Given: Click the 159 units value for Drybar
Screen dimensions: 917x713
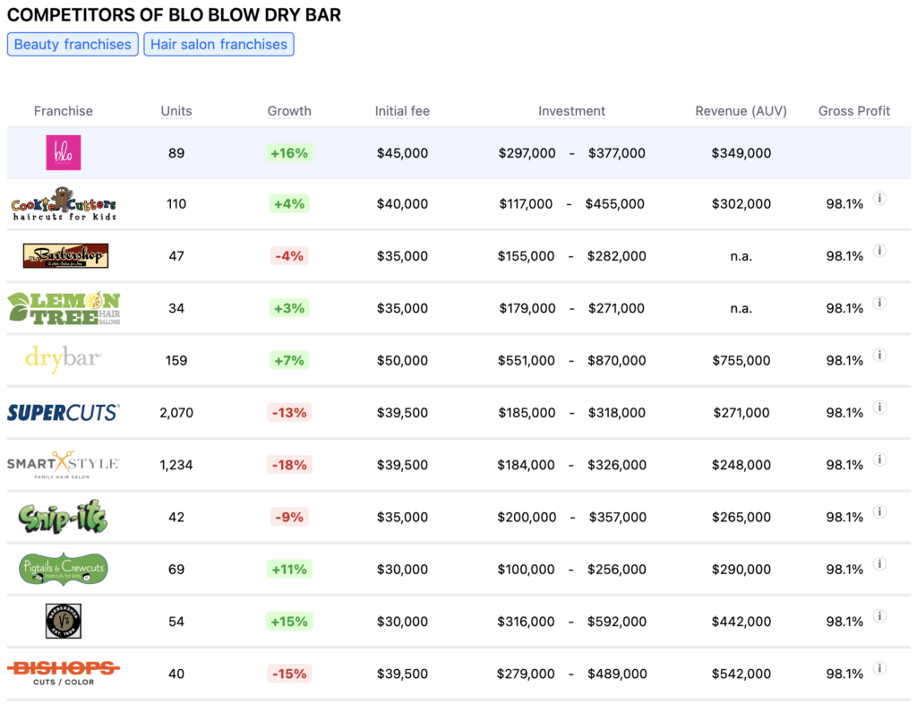Looking at the screenshot, I should point(176,360).
